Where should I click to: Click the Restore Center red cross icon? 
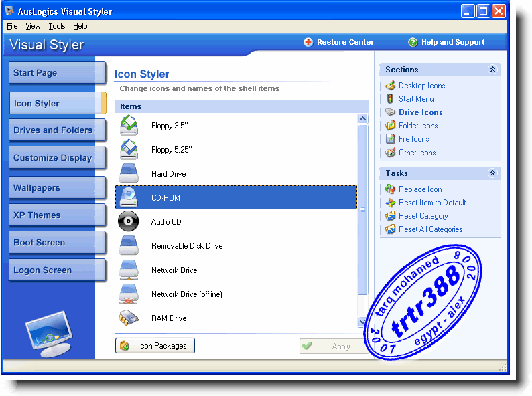(308, 42)
